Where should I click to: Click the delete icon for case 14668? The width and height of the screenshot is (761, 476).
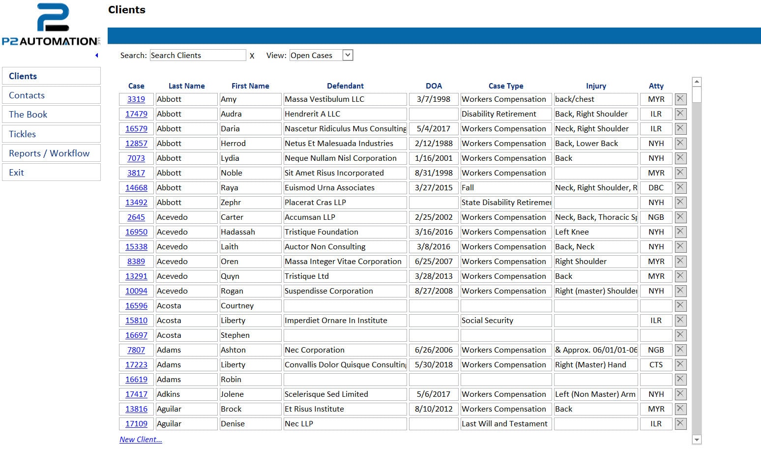point(680,187)
